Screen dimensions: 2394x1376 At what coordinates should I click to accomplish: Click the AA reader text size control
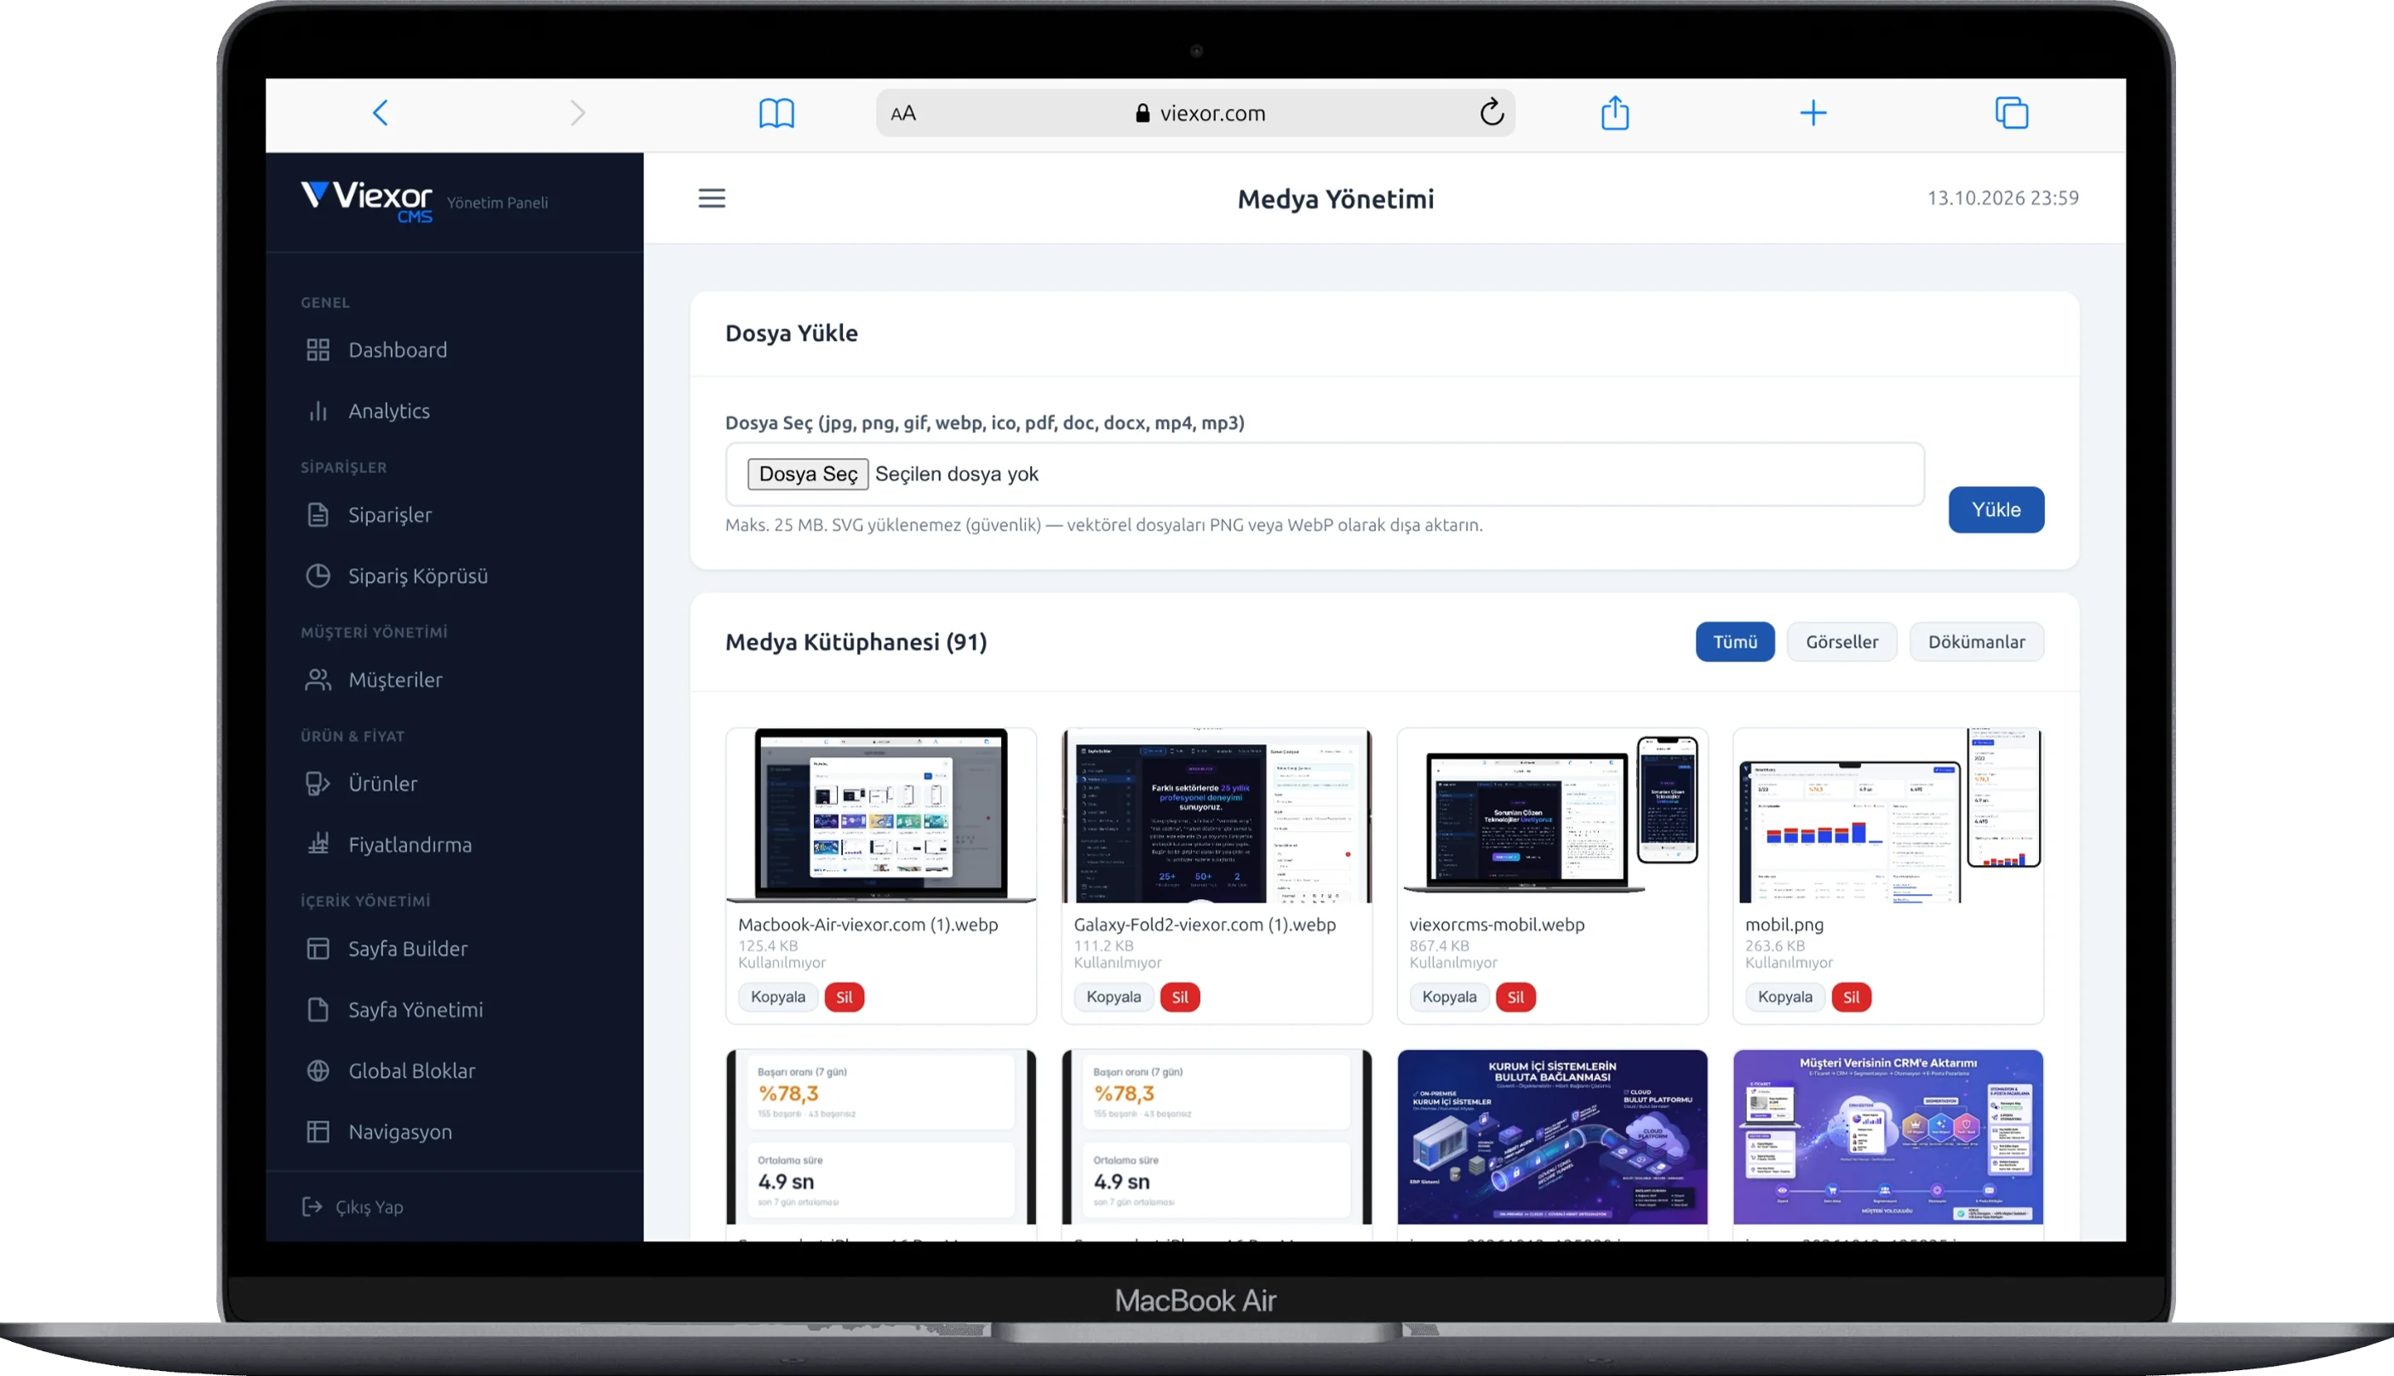coord(903,113)
